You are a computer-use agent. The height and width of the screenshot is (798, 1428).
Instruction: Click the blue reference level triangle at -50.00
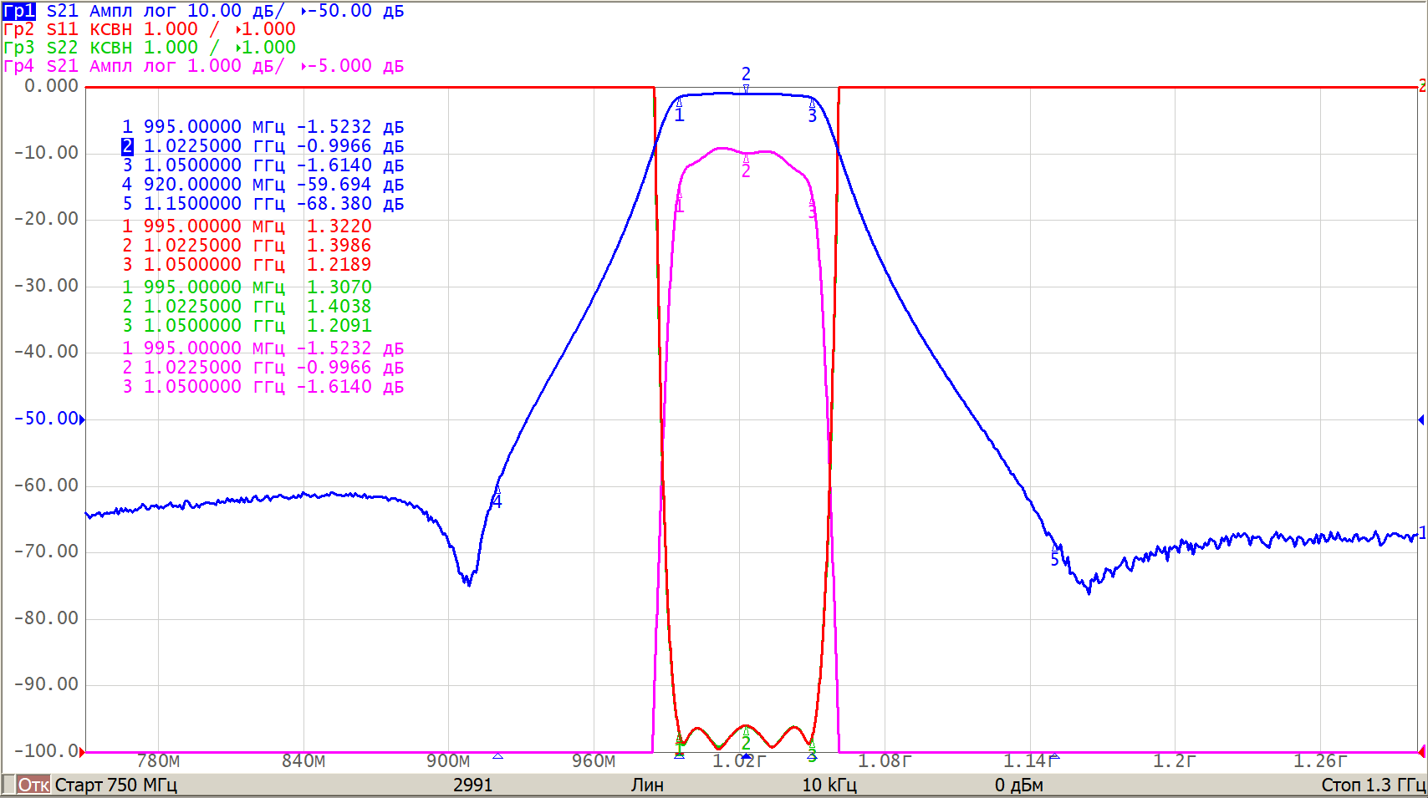click(x=82, y=419)
